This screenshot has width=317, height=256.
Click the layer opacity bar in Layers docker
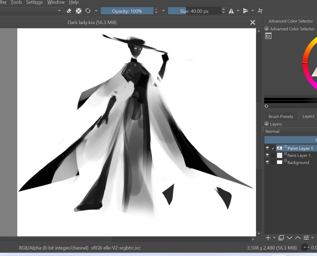coord(291,140)
